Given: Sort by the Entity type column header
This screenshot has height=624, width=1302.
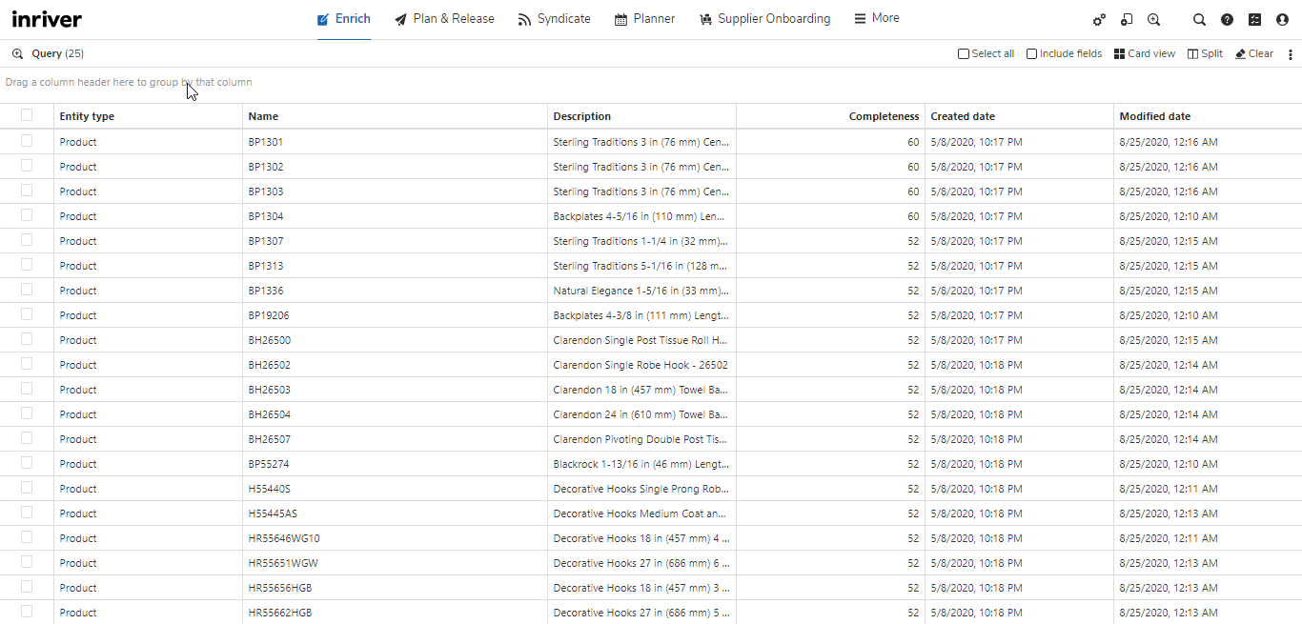Looking at the screenshot, I should [x=148, y=116].
